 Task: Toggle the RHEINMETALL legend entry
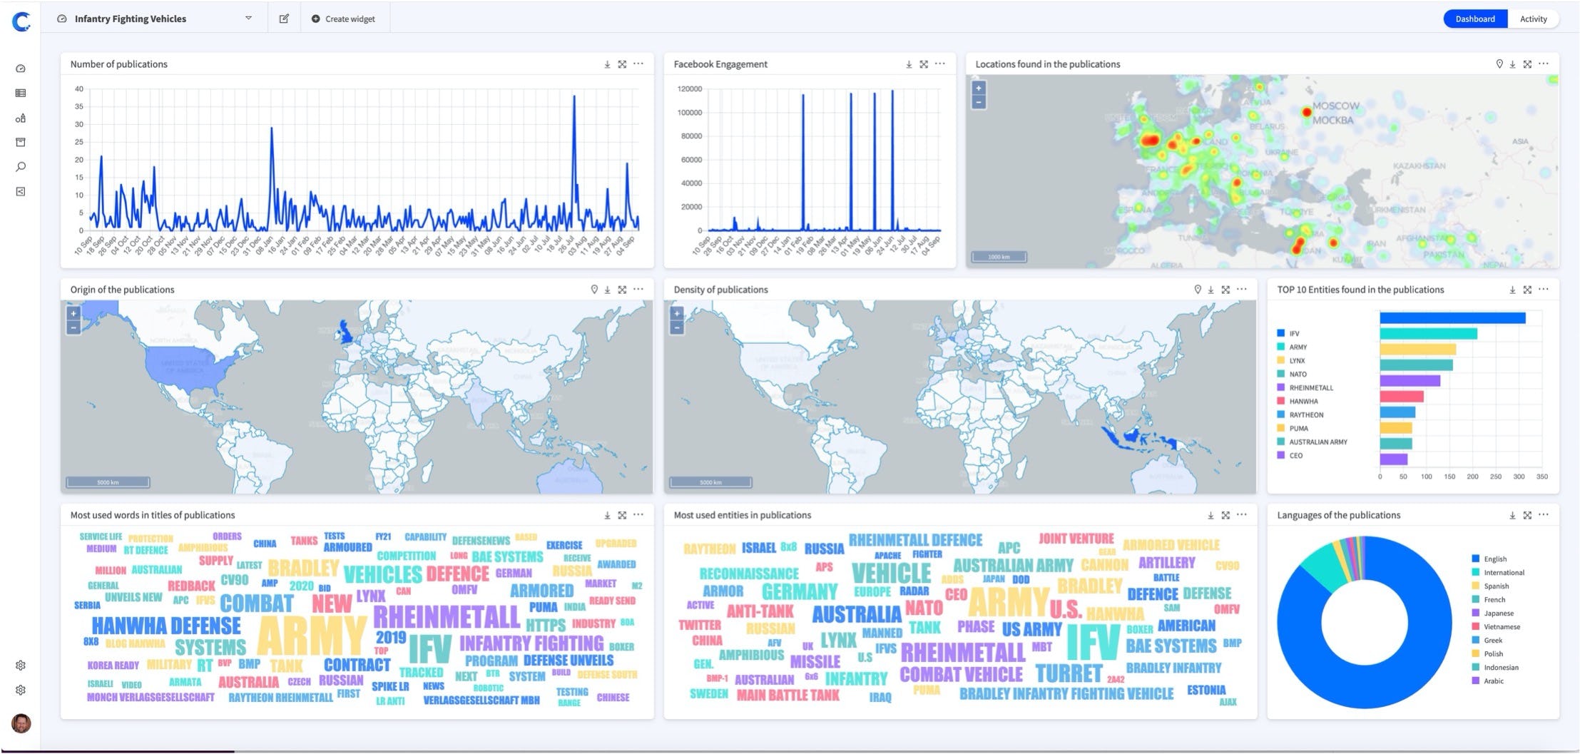[1305, 387]
